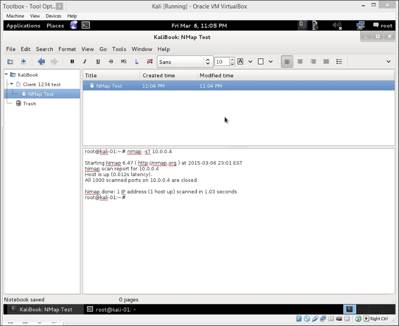399x326 pixels.
Task: Collapse the KaliBook tree node
Action: [6, 75]
